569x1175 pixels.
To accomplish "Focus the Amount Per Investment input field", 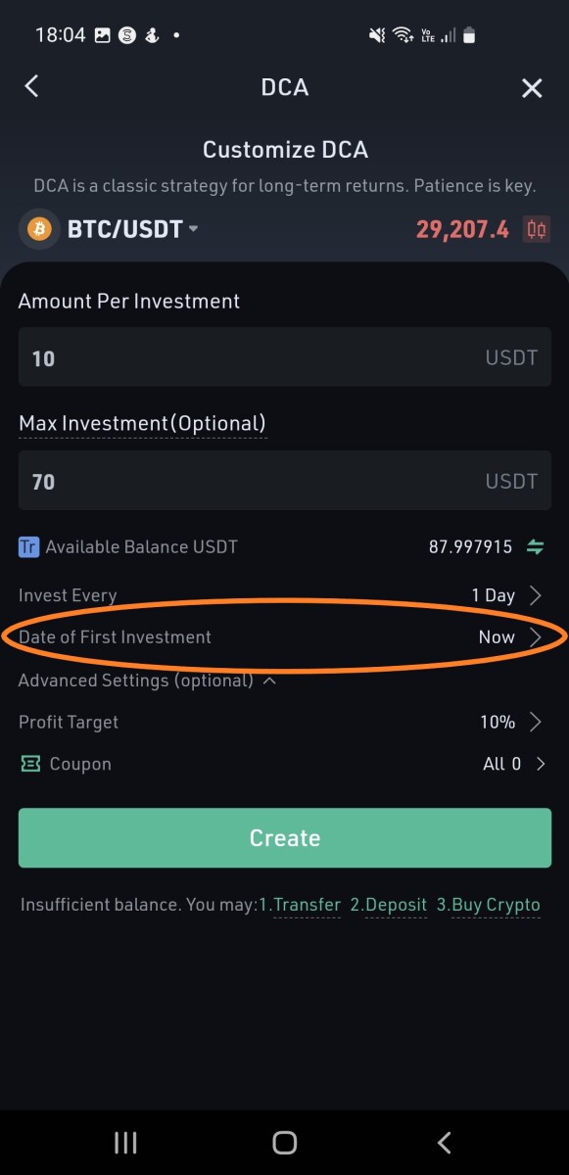I will coord(285,357).
